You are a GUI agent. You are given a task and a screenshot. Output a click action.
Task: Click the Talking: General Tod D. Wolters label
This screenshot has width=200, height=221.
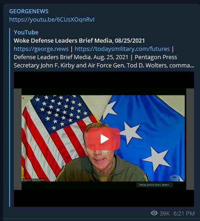(154, 185)
